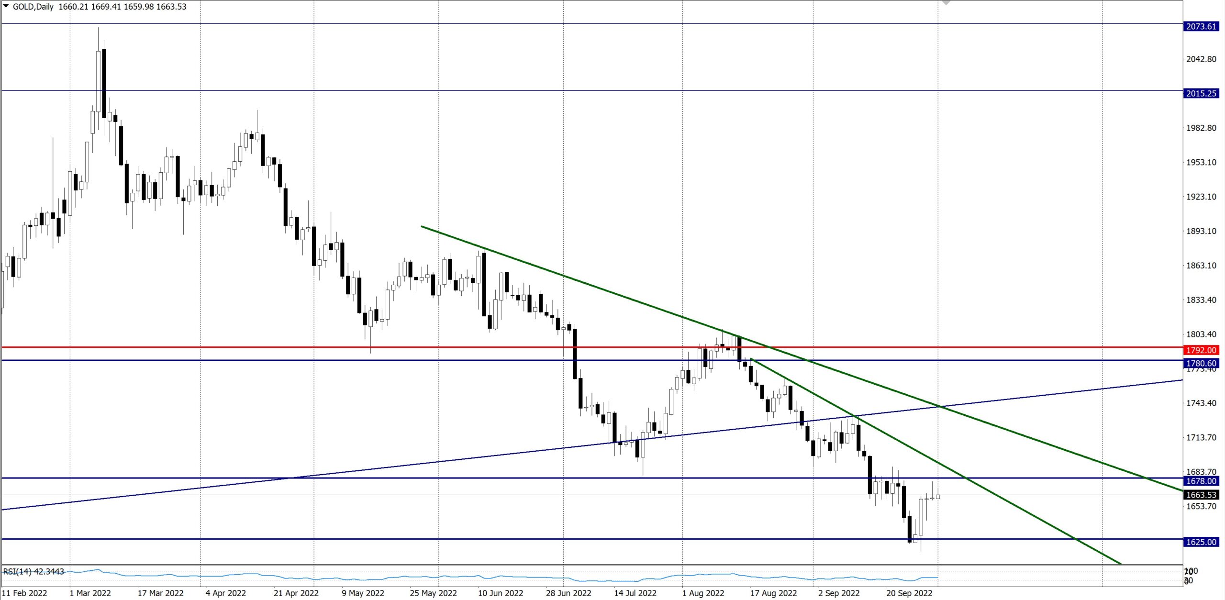Click the RSI(14) indicator label
Viewport: 1225px width, 600px height.
click(33, 571)
